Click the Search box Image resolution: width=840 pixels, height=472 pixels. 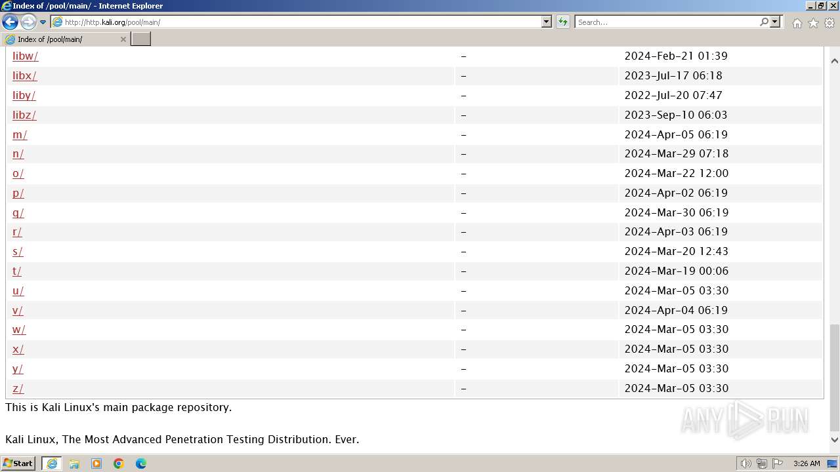(666, 22)
